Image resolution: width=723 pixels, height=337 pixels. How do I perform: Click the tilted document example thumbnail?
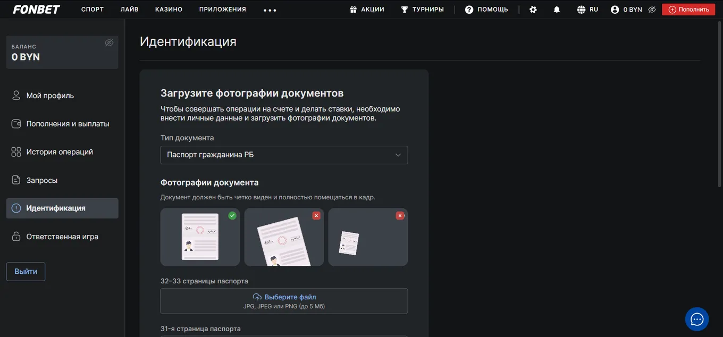(x=284, y=237)
